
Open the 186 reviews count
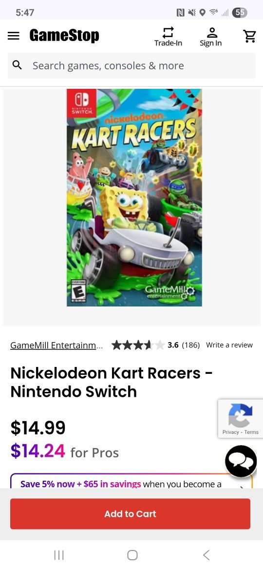[191, 345]
